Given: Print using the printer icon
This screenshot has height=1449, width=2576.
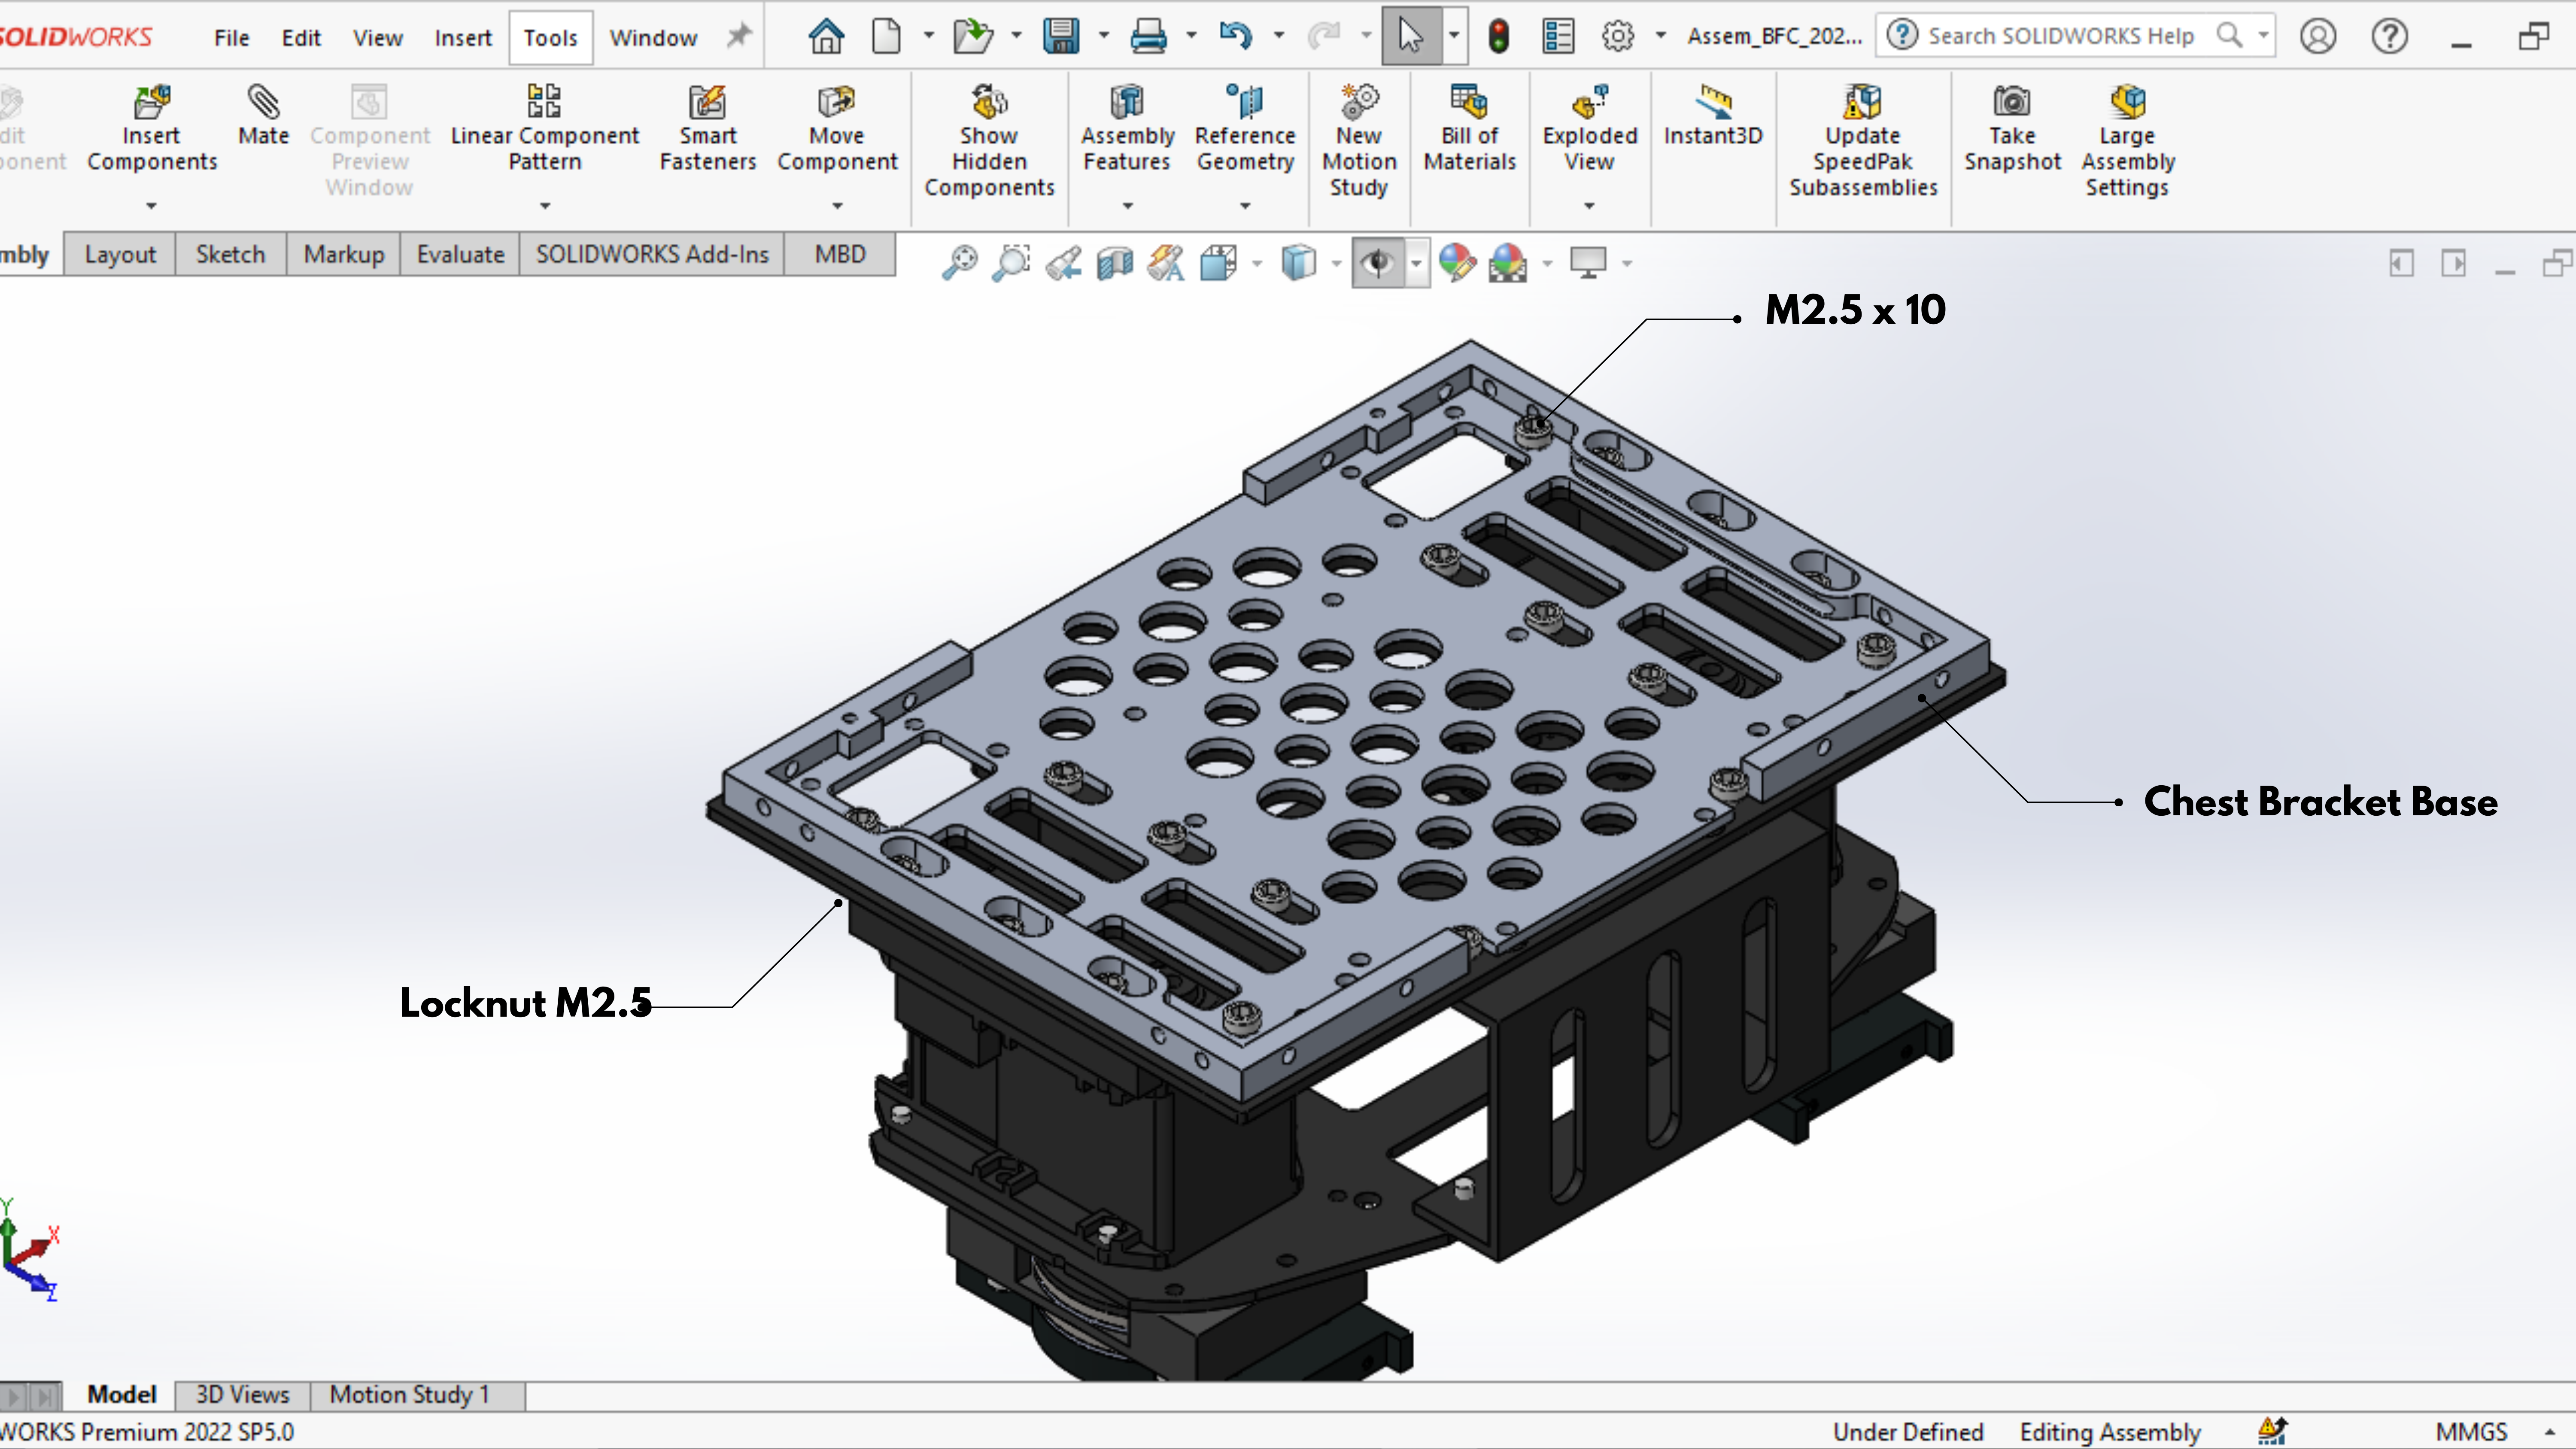Looking at the screenshot, I should pos(1148,37).
